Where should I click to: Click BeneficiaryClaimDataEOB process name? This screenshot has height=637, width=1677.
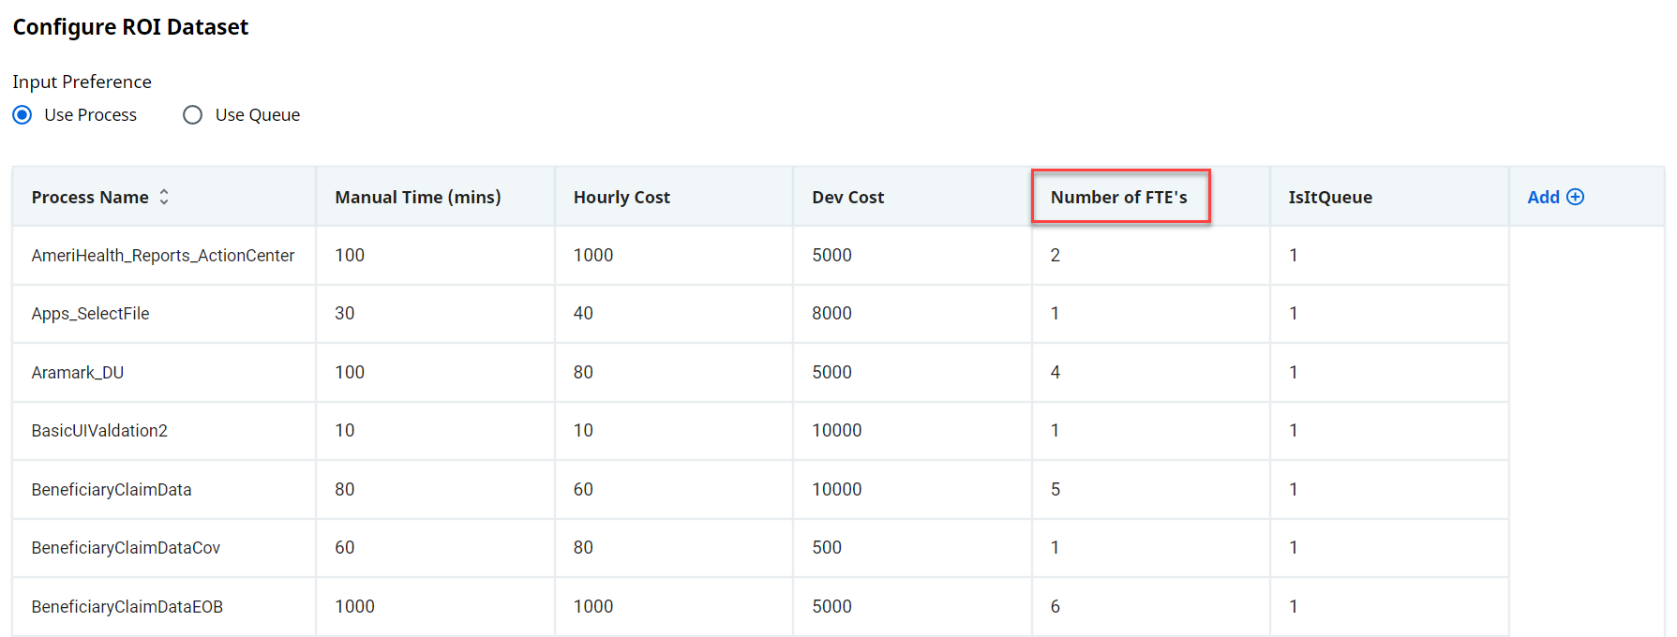pos(127,607)
